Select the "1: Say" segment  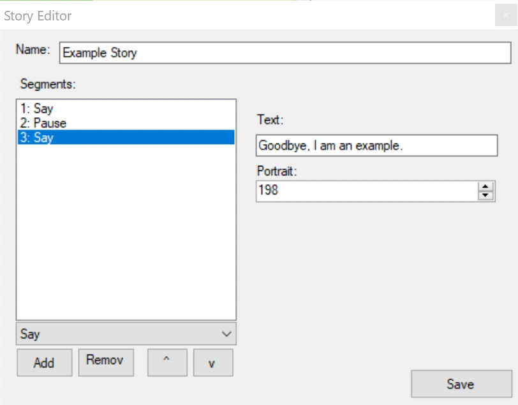37,109
